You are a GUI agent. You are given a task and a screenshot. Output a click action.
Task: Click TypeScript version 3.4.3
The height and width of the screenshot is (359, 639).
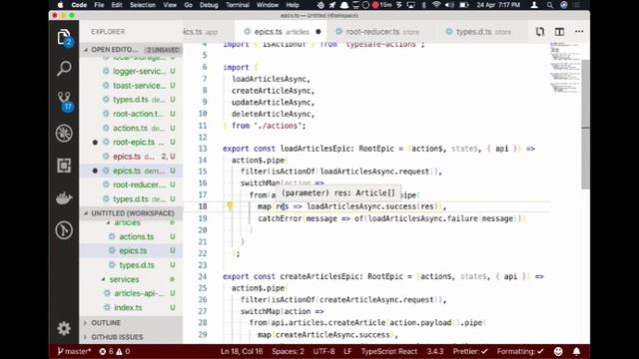[x=435, y=351]
